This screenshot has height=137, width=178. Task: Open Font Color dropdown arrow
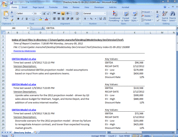tap(49, 19)
